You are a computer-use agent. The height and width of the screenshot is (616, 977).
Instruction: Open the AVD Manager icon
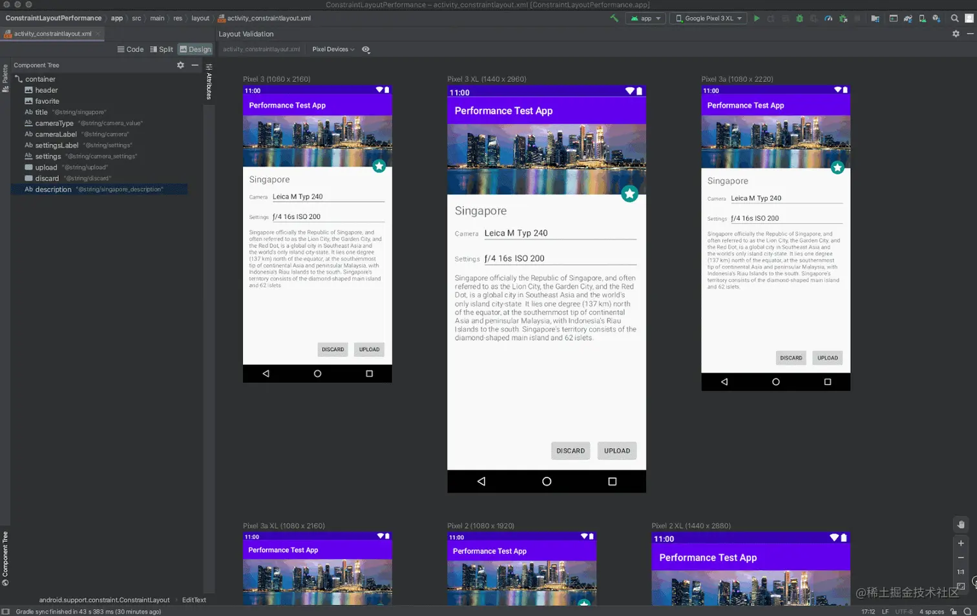tap(922, 18)
